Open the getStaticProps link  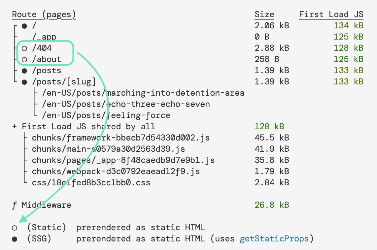(x=274, y=239)
